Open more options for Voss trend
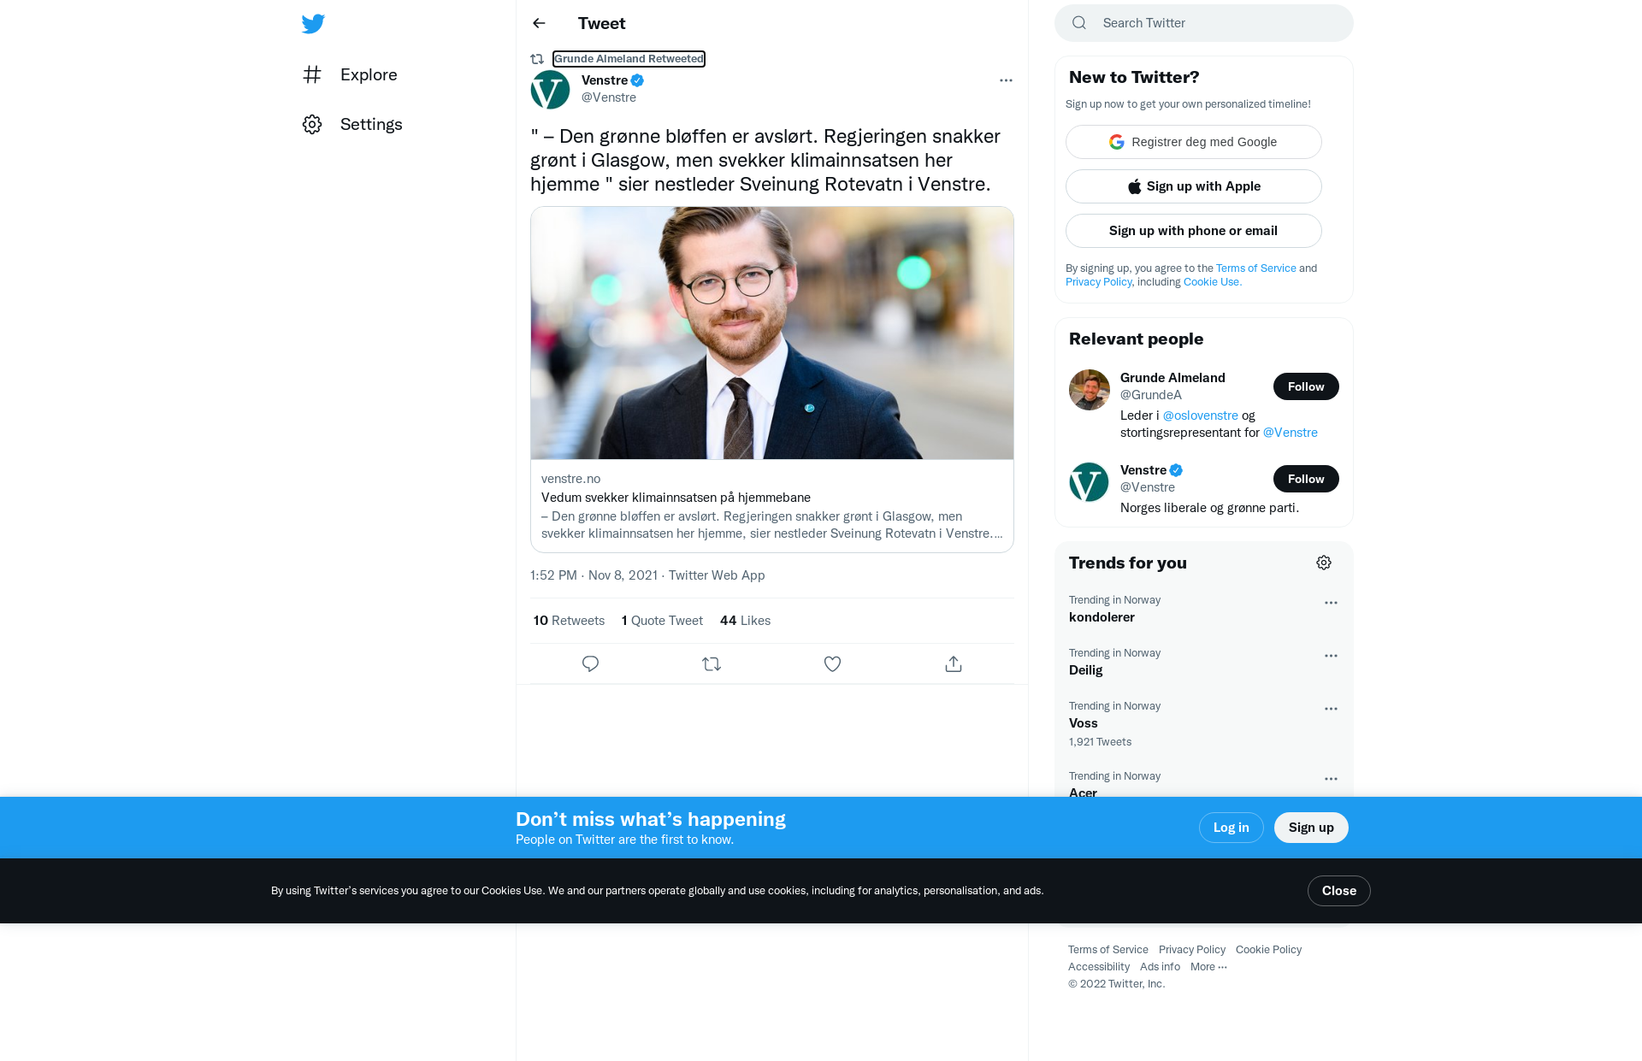 1331,709
